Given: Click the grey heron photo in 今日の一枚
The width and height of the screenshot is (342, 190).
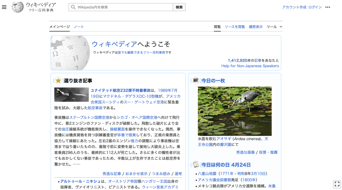Looking at the screenshot, I should (235, 111).
